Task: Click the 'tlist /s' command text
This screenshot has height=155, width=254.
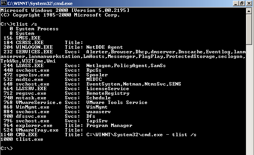Action: (25, 24)
